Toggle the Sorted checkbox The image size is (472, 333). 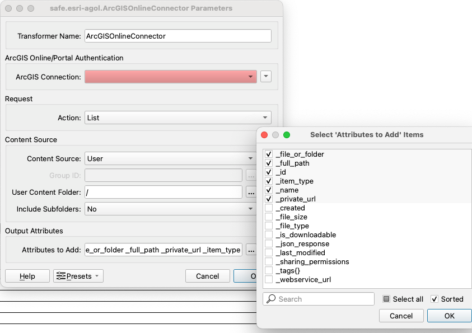[434, 299]
